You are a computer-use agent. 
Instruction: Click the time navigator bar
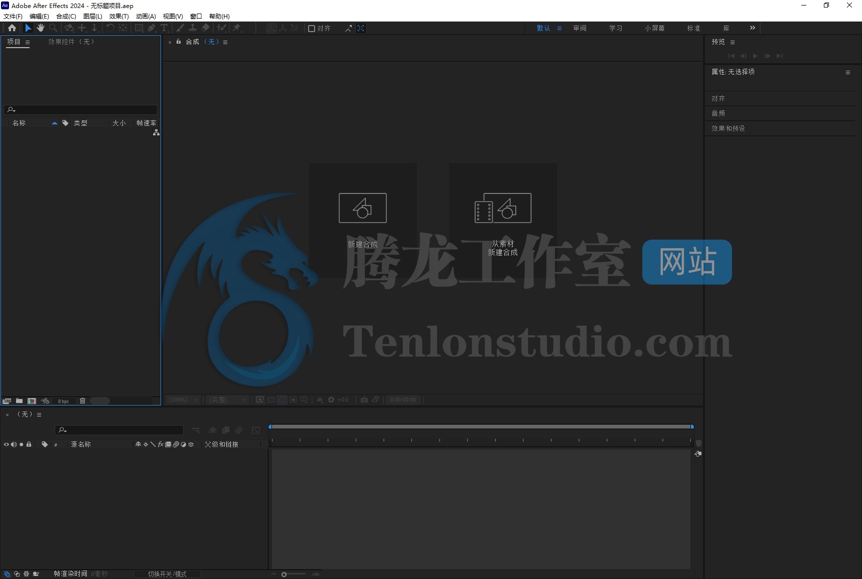(481, 427)
